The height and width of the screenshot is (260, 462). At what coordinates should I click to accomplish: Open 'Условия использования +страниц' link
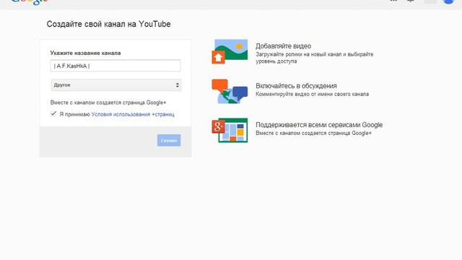pyautogui.click(x=133, y=114)
